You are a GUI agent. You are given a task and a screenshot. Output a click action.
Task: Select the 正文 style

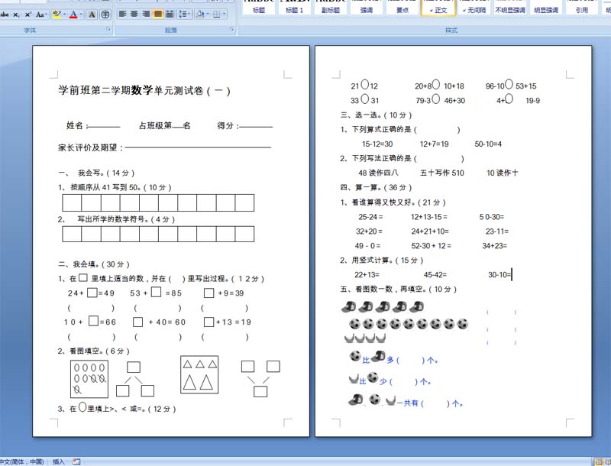(438, 8)
